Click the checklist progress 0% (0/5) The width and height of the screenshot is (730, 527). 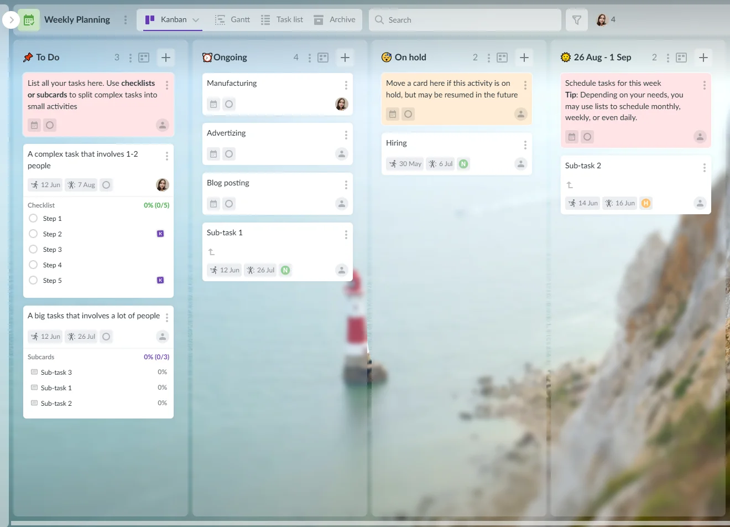click(157, 205)
